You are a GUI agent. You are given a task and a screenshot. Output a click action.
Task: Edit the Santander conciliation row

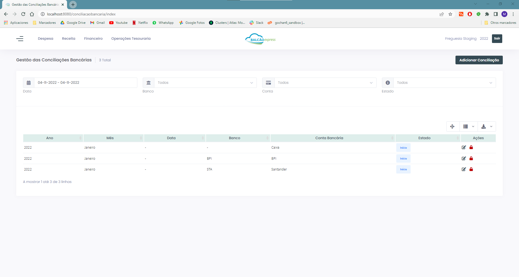(x=464, y=169)
